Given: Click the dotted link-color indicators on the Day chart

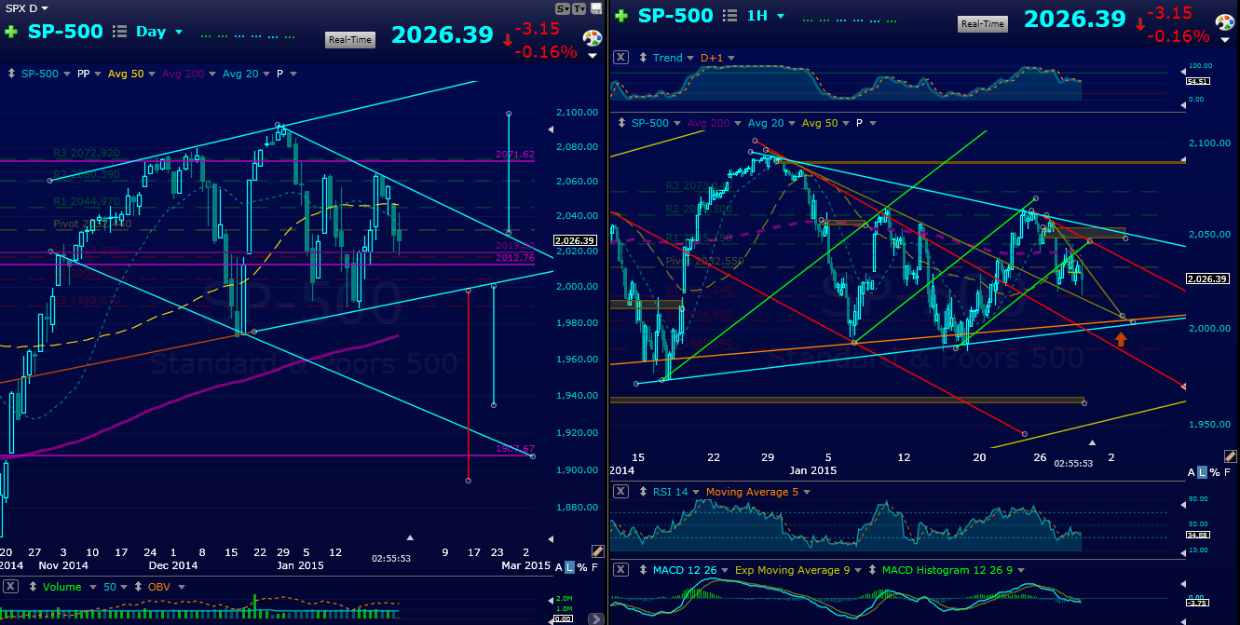Looking at the screenshot, I should coord(248,36).
